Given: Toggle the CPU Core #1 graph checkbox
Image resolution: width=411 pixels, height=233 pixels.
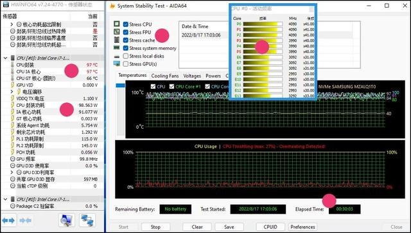Looking at the screenshot, I should click(171, 86).
